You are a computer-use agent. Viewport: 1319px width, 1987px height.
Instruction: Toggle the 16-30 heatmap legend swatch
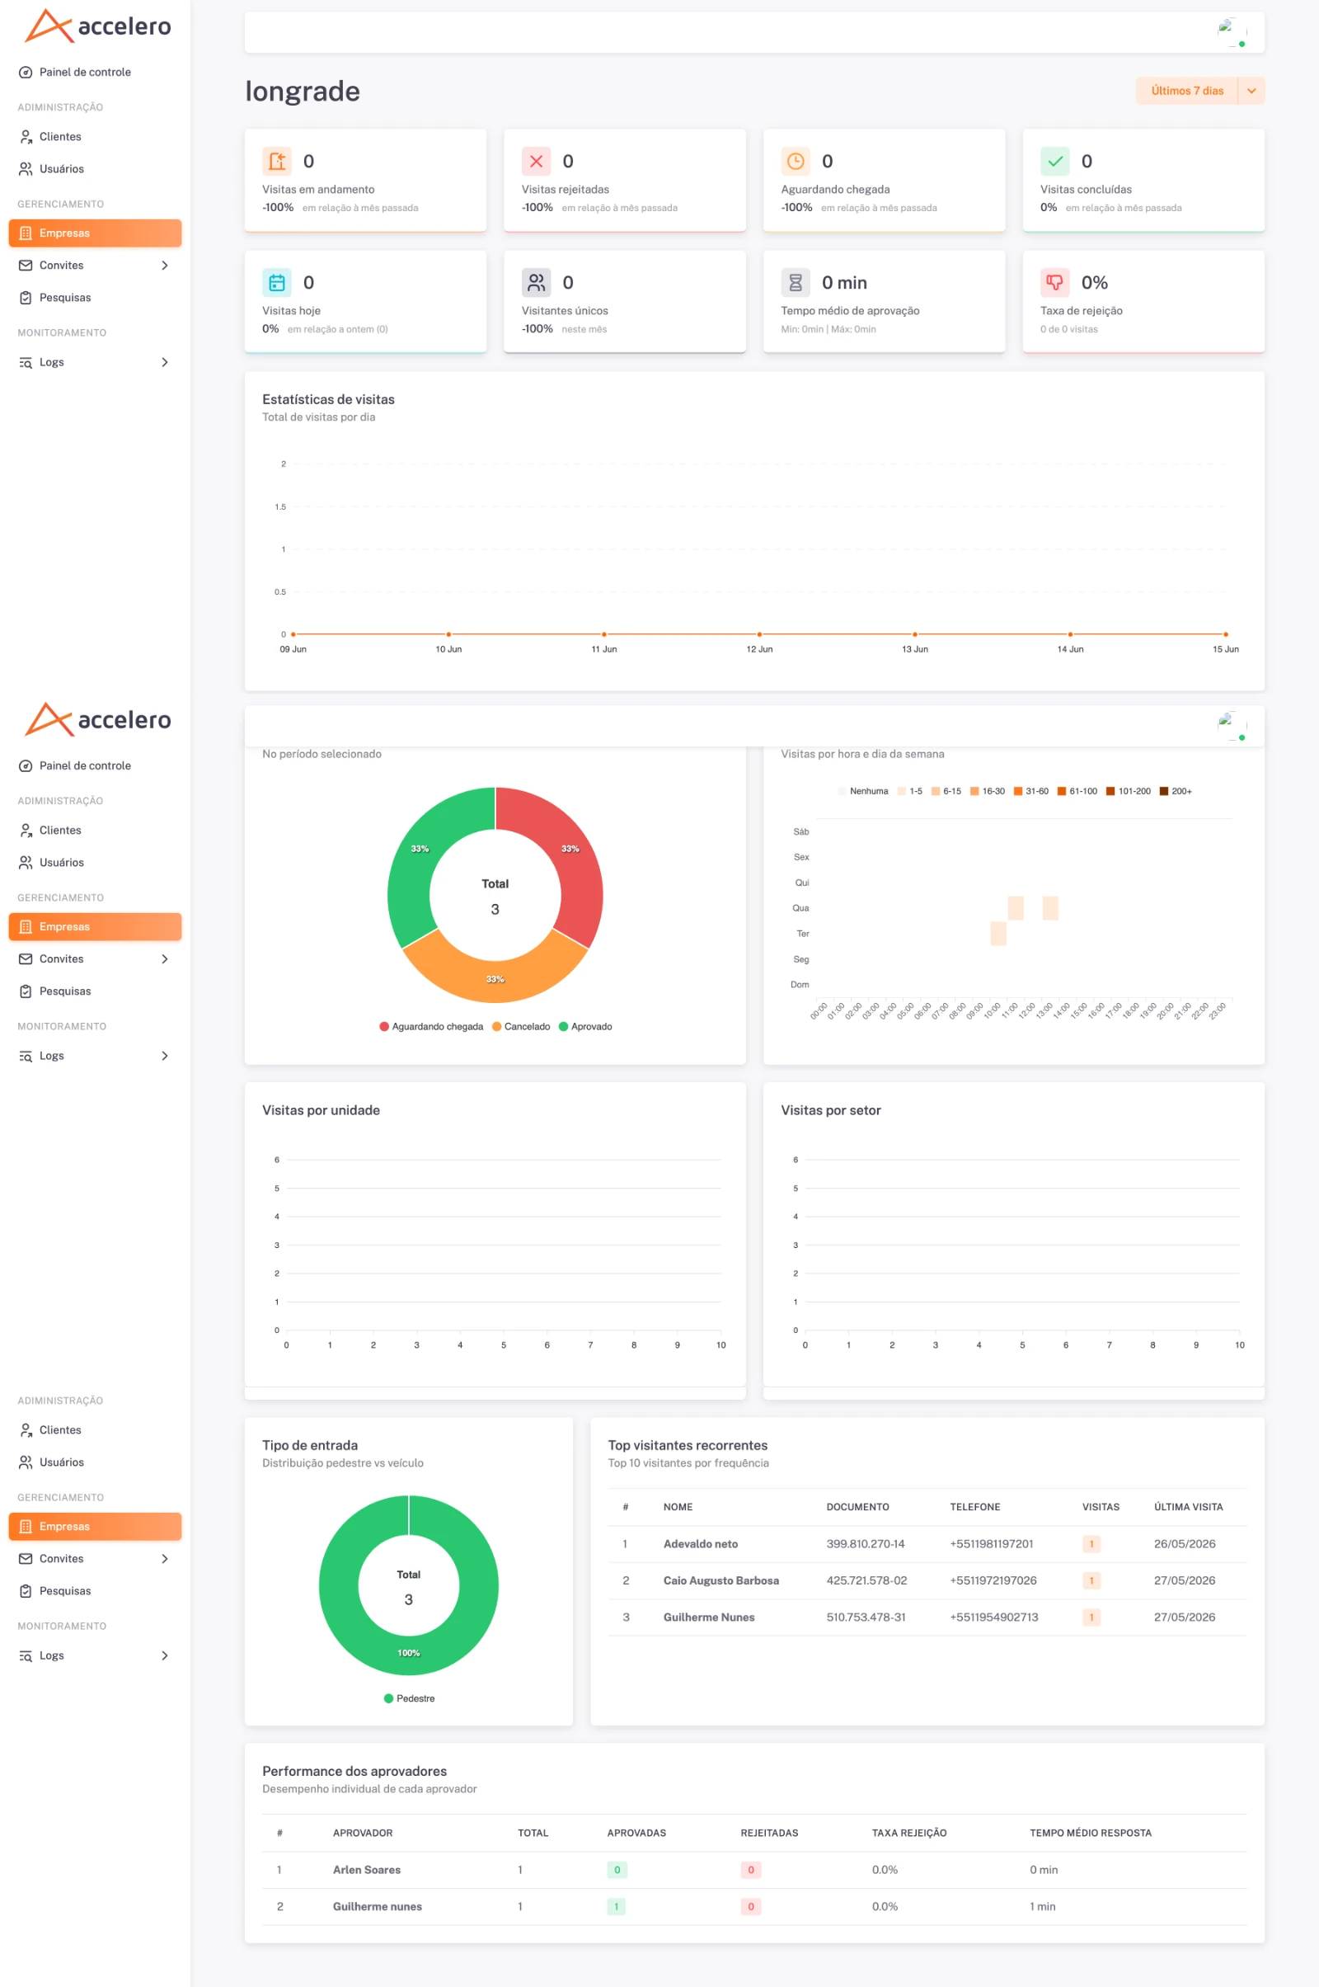(x=975, y=791)
